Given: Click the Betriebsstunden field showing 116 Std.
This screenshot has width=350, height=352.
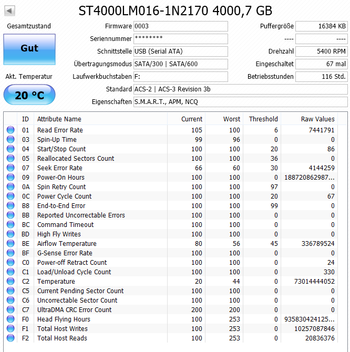Looking at the screenshot, I should [x=322, y=77].
